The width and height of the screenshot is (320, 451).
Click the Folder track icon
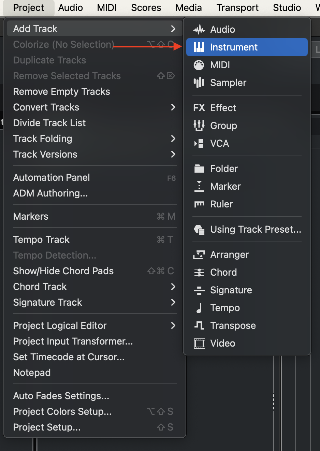pos(199,169)
